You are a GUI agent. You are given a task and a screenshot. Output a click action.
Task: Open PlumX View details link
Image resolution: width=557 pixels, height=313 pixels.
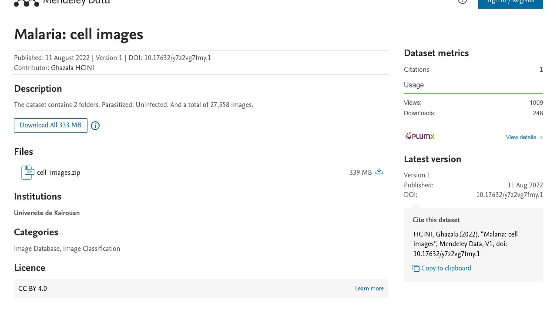pos(521,137)
